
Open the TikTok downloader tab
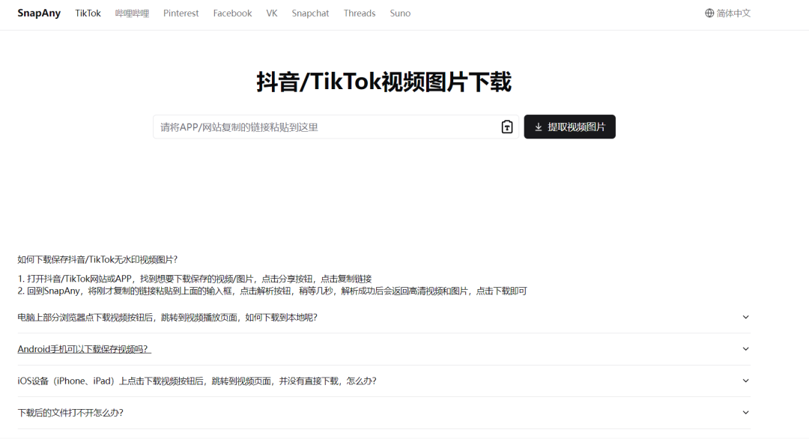tap(88, 13)
